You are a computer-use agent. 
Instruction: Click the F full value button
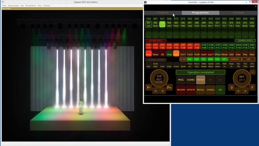point(252,88)
